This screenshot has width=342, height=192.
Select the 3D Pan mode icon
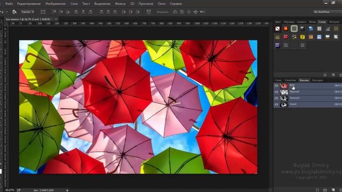point(189,12)
